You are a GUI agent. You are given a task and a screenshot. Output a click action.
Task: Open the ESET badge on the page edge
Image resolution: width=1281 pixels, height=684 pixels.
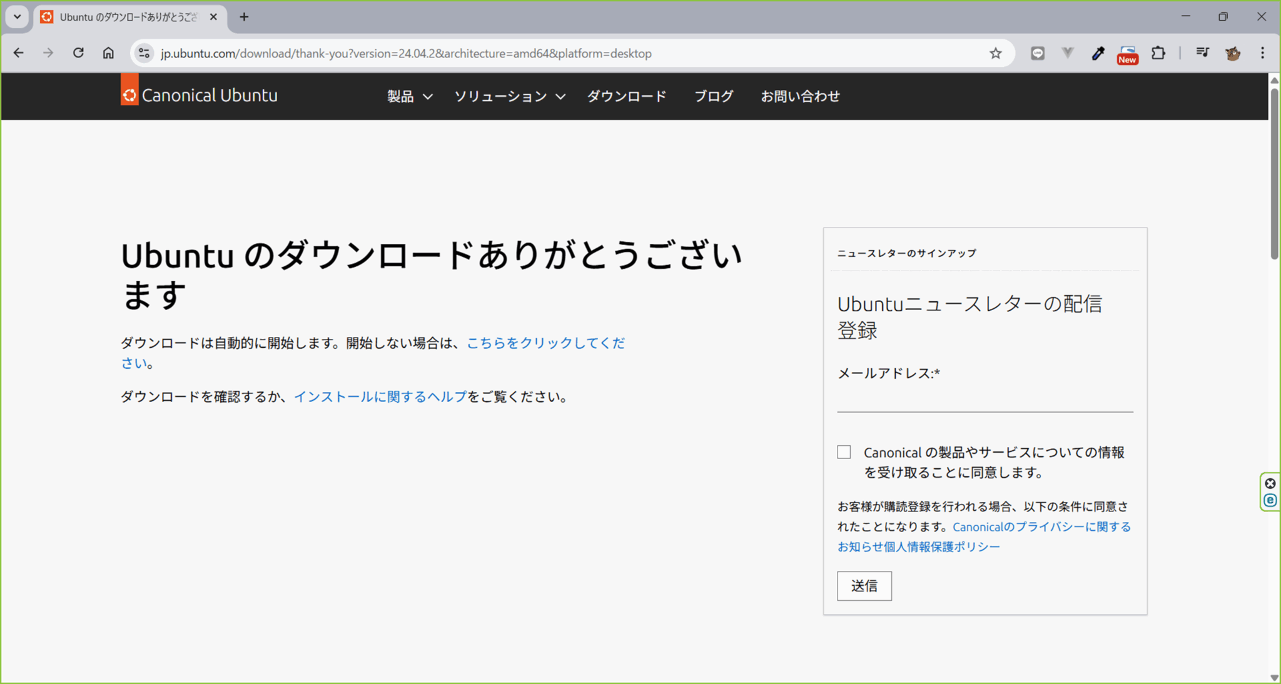[x=1270, y=500]
